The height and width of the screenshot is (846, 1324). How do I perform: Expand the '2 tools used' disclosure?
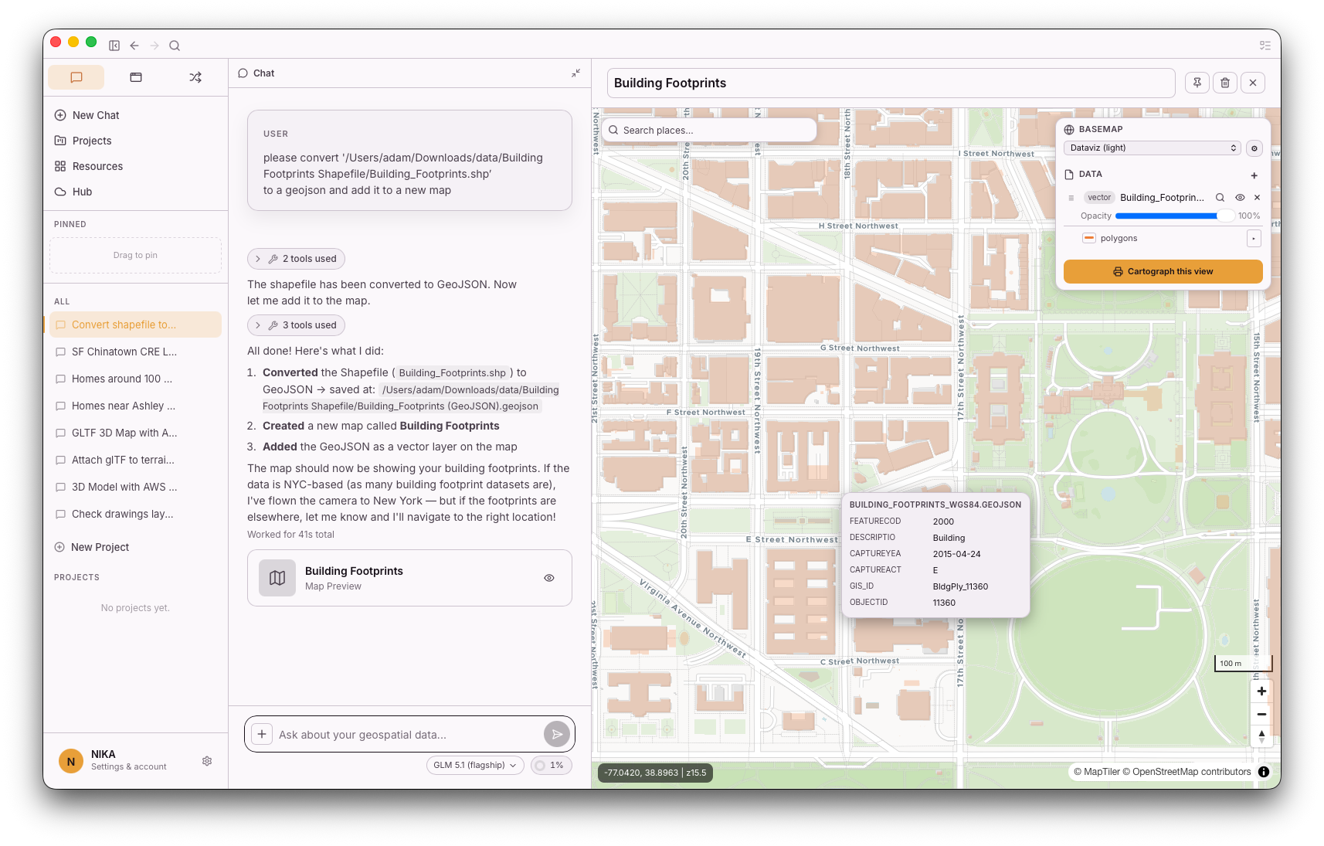pos(296,259)
